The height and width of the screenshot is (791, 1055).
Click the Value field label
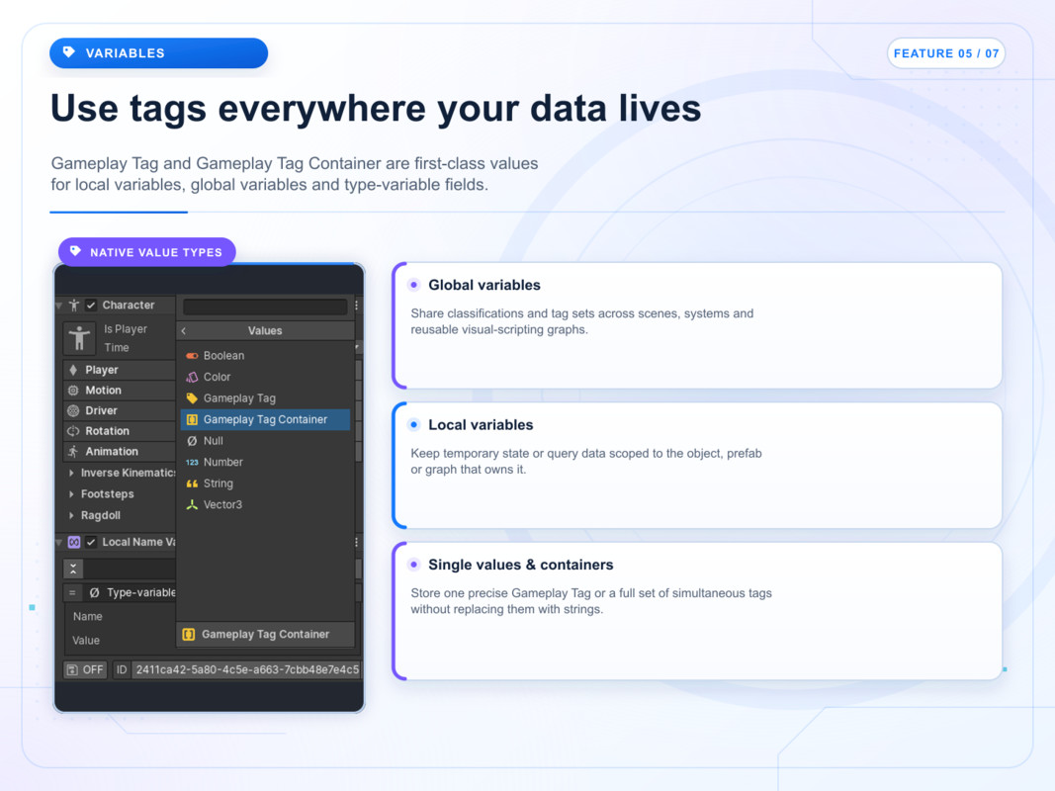86,641
